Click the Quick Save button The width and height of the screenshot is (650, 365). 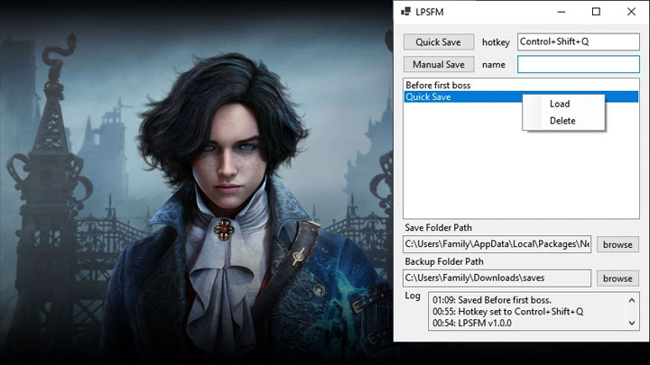(439, 42)
